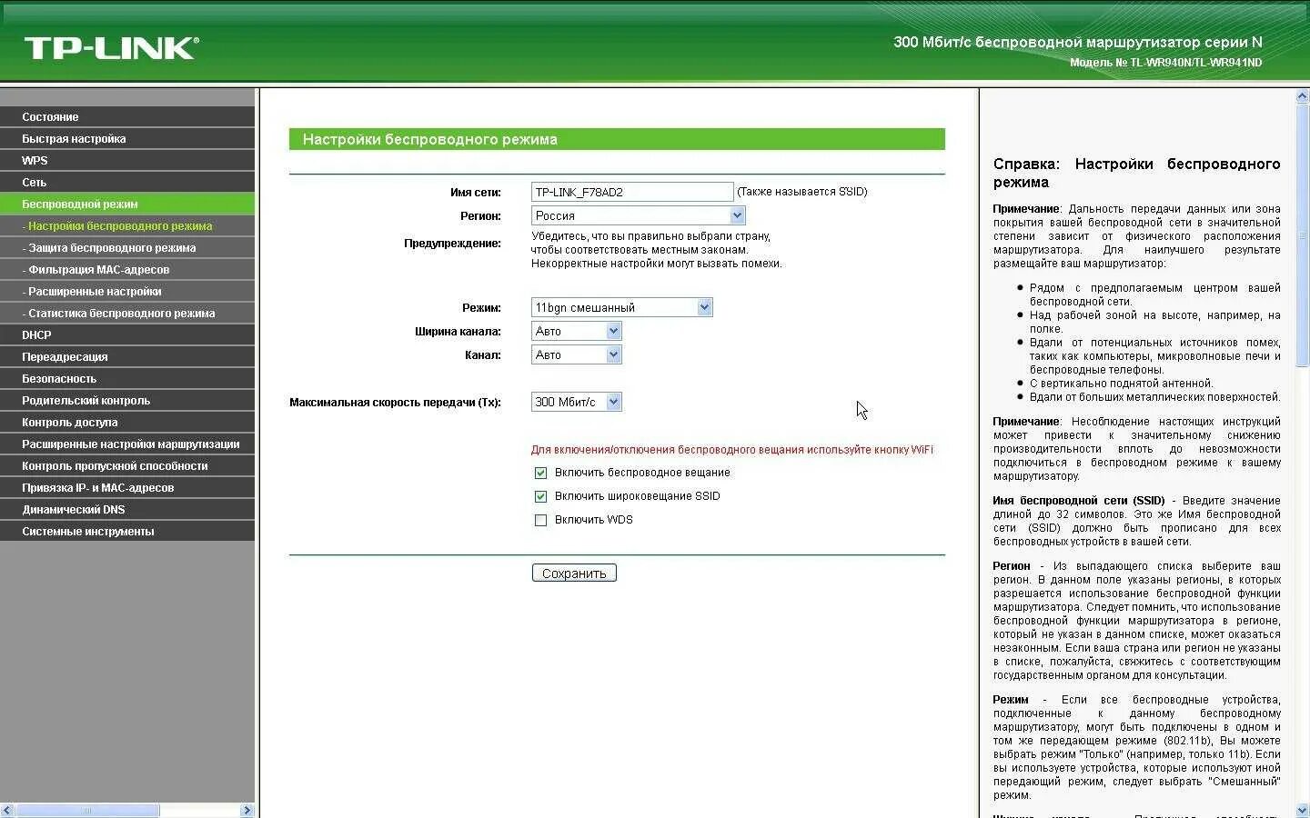Click the sidebar horizontal scrollbar thumb
Viewport: 1310px width, 818px height.
click(87, 810)
